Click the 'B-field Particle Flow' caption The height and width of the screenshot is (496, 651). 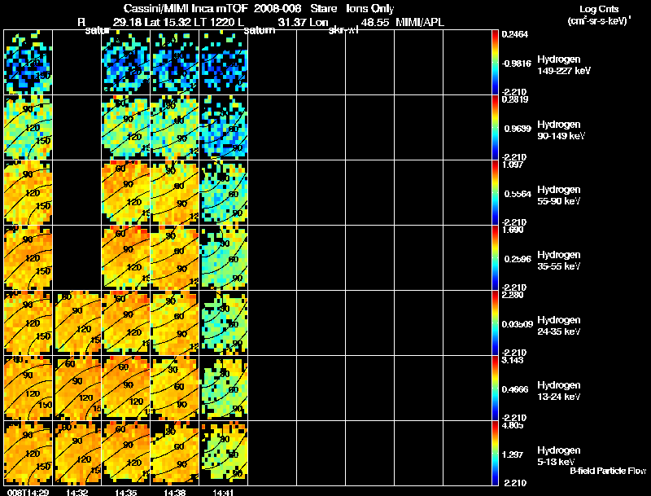click(608, 471)
